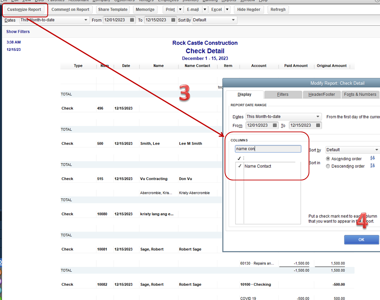Open Dates dropdown in Modify Report dialog
This screenshot has width=380, height=300.
[x=318, y=117]
